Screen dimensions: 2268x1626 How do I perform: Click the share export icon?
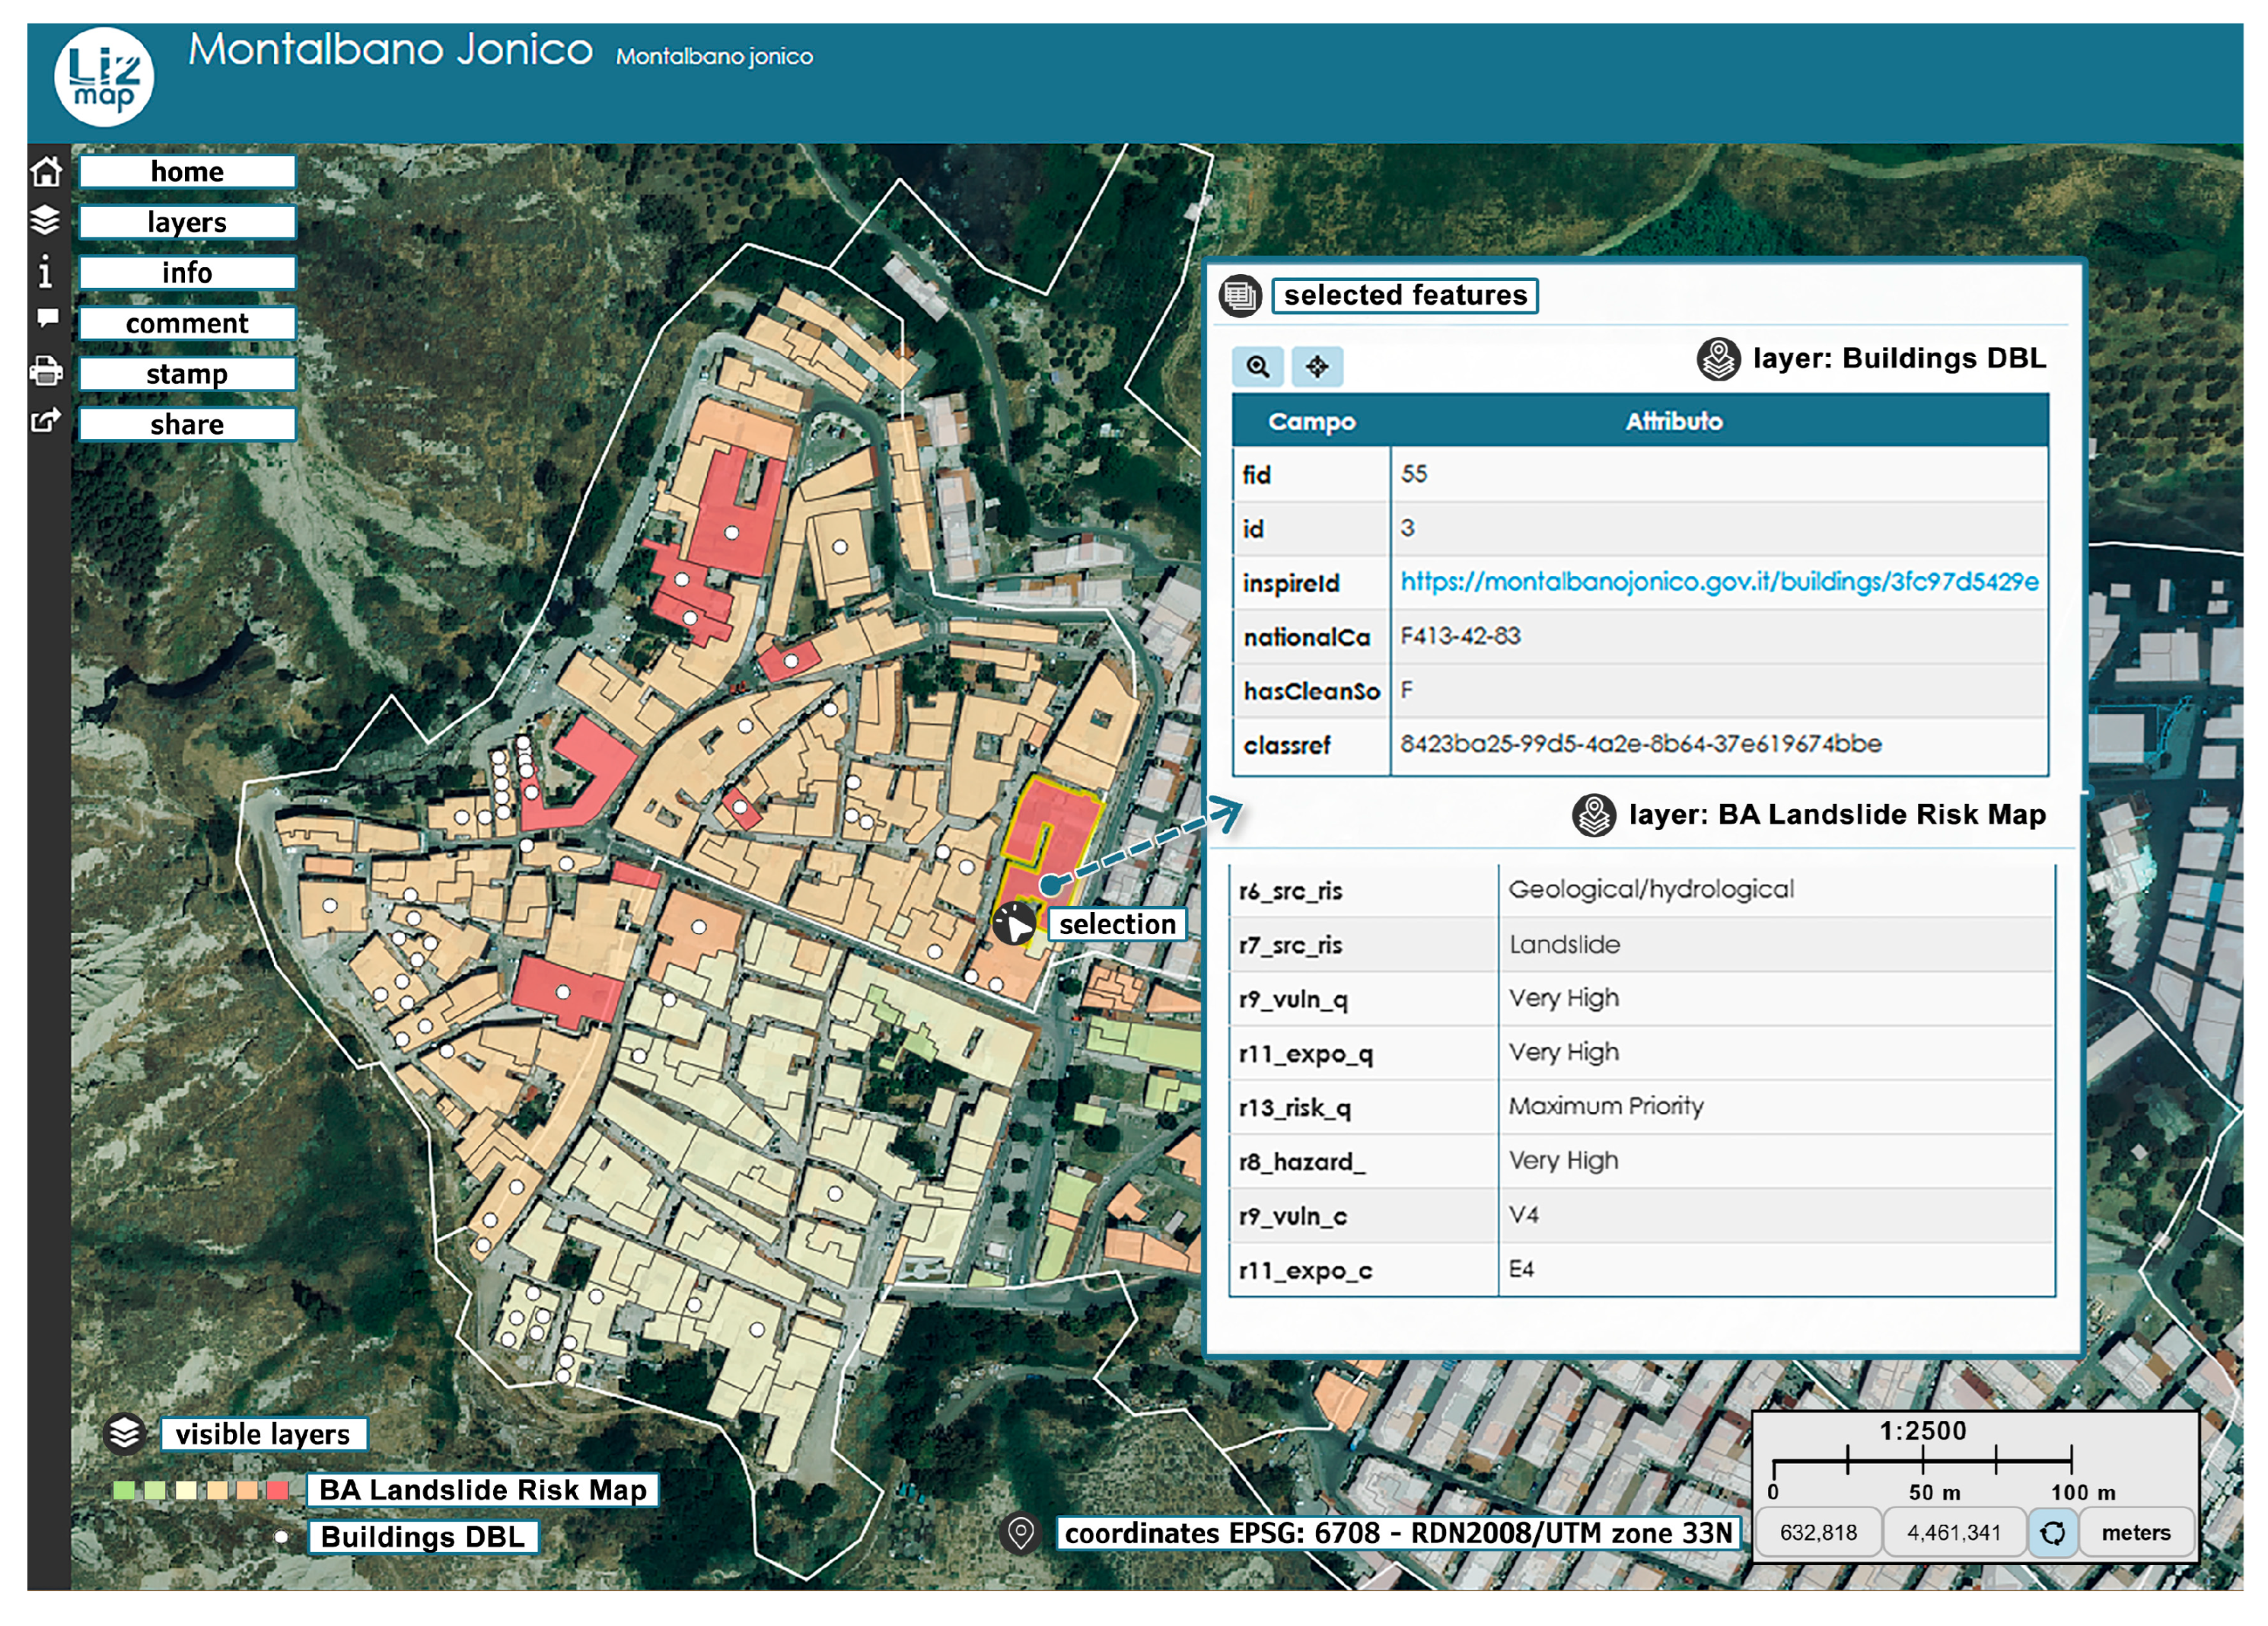pos(46,421)
